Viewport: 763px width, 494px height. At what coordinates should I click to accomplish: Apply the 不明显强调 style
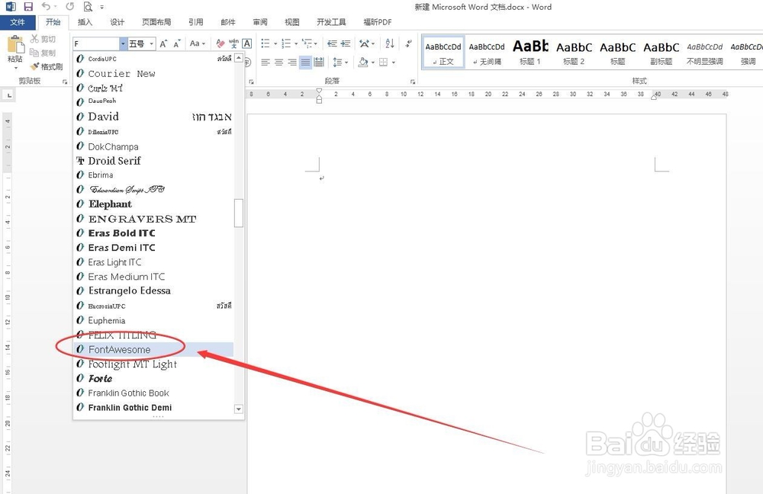(x=704, y=52)
